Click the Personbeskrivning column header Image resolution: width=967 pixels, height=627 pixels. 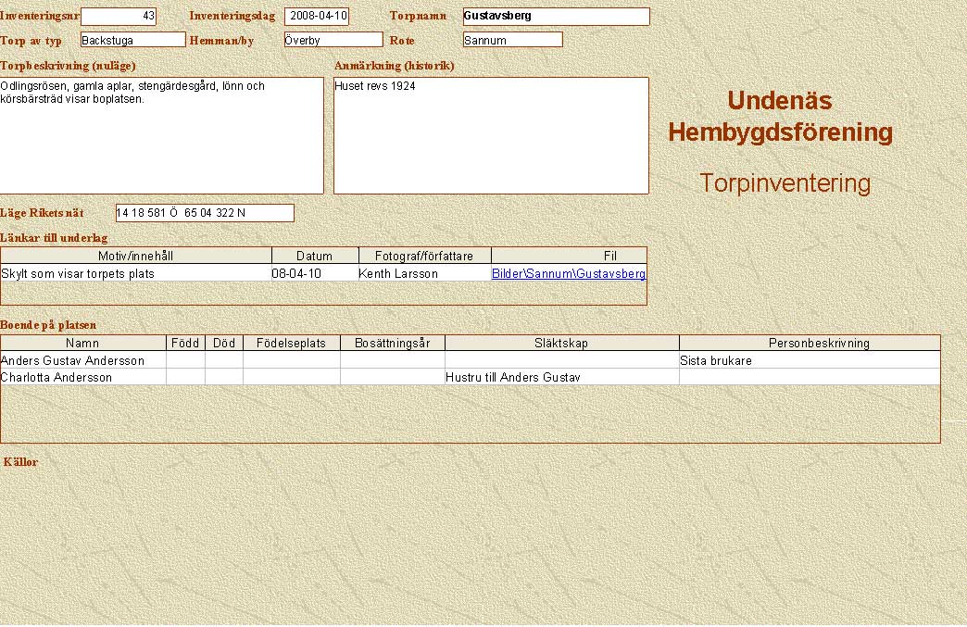click(809, 344)
